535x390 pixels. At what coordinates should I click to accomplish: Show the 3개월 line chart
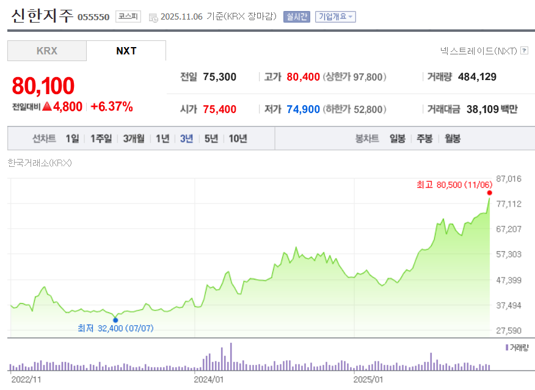point(134,138)
